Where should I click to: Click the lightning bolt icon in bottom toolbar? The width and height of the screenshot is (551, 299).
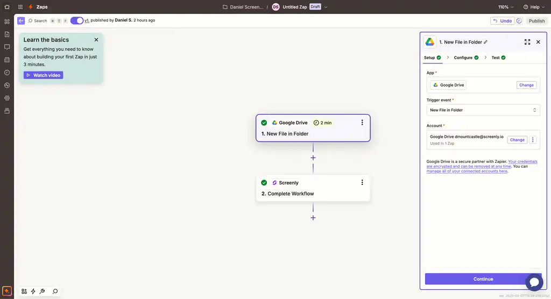pos(33,291)
